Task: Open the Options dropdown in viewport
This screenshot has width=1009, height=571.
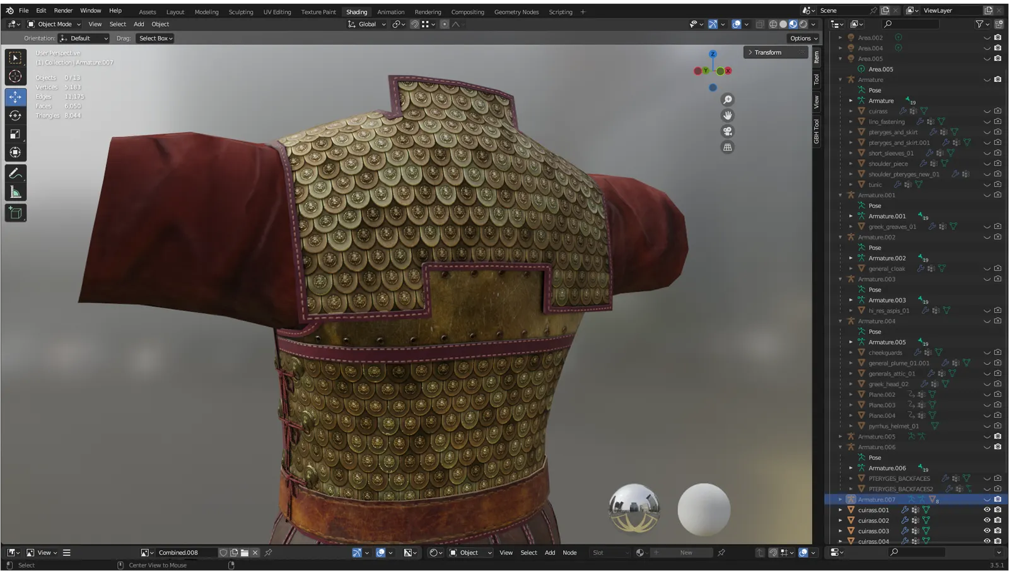Action: (x=803, y=38)
